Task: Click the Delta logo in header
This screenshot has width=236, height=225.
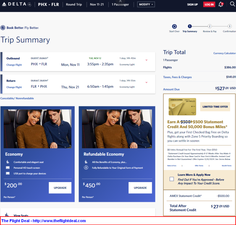Action: click(17, 4)
